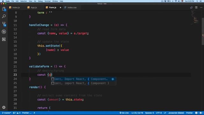The image size is (204, 115).
Task: Click on render() on line 26
Action: pyautogui.click(x=36, y=87)
